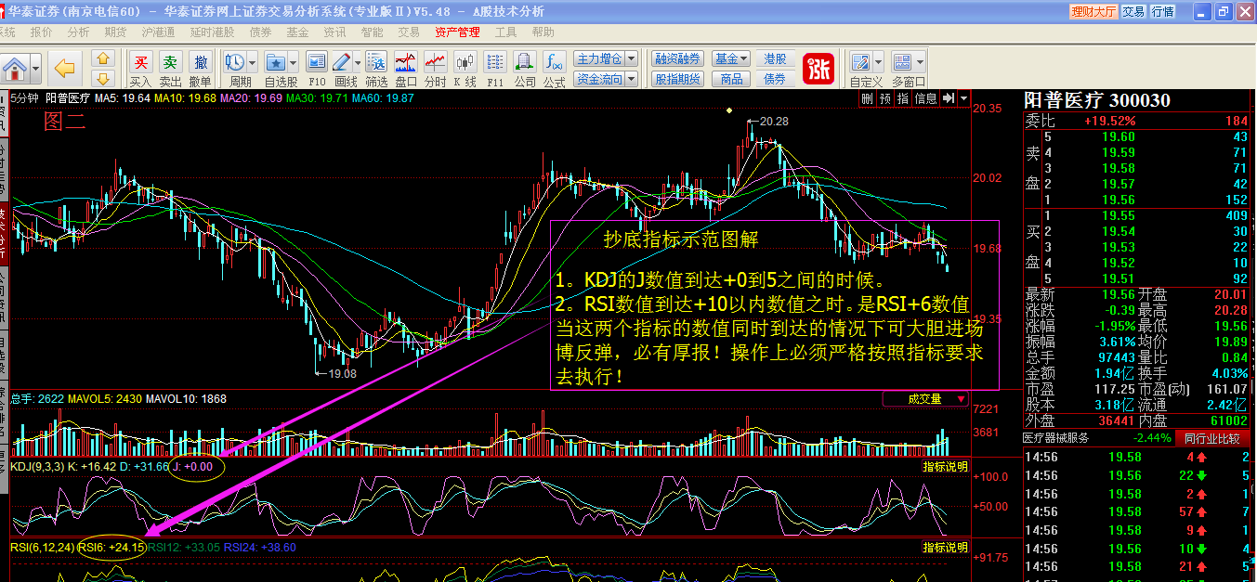Click the 同行业比较 button
1257x582 pixels.
click(1213, 438)
